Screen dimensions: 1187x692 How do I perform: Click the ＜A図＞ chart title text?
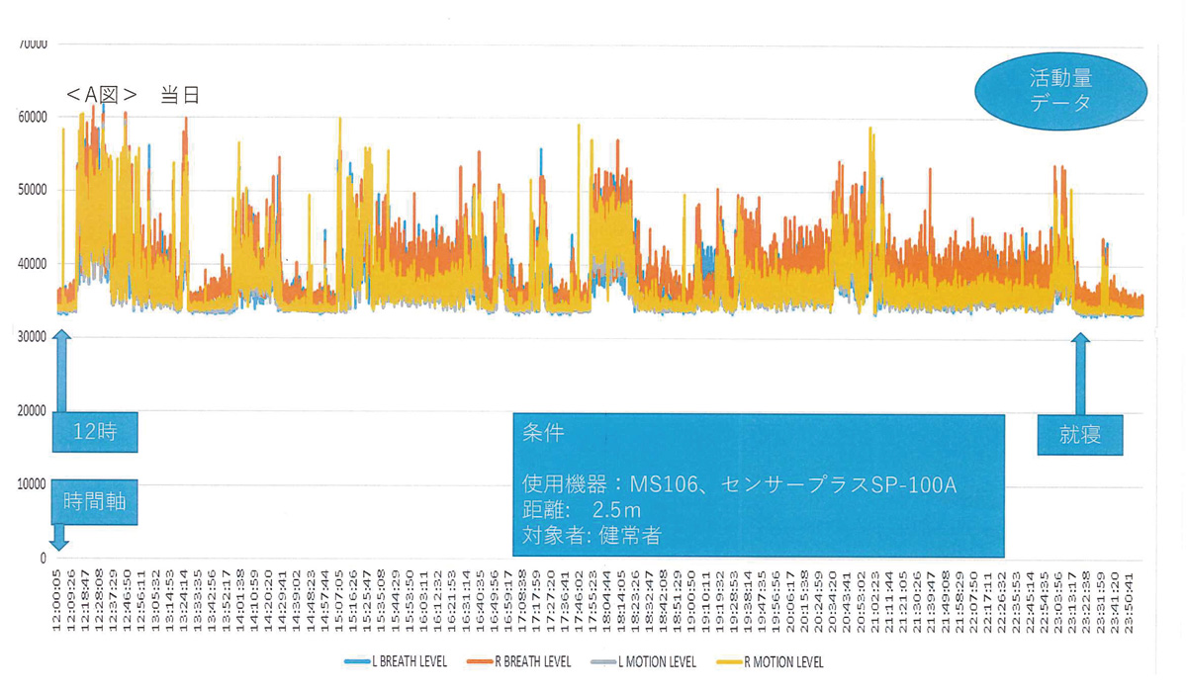(x=101, y=95)
